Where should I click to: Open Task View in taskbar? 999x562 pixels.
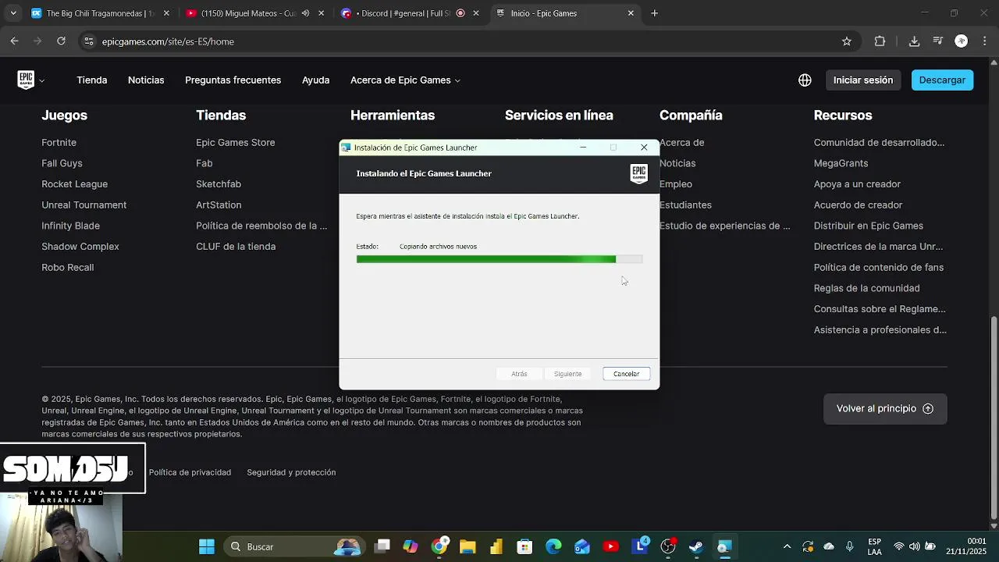(382, 546)
